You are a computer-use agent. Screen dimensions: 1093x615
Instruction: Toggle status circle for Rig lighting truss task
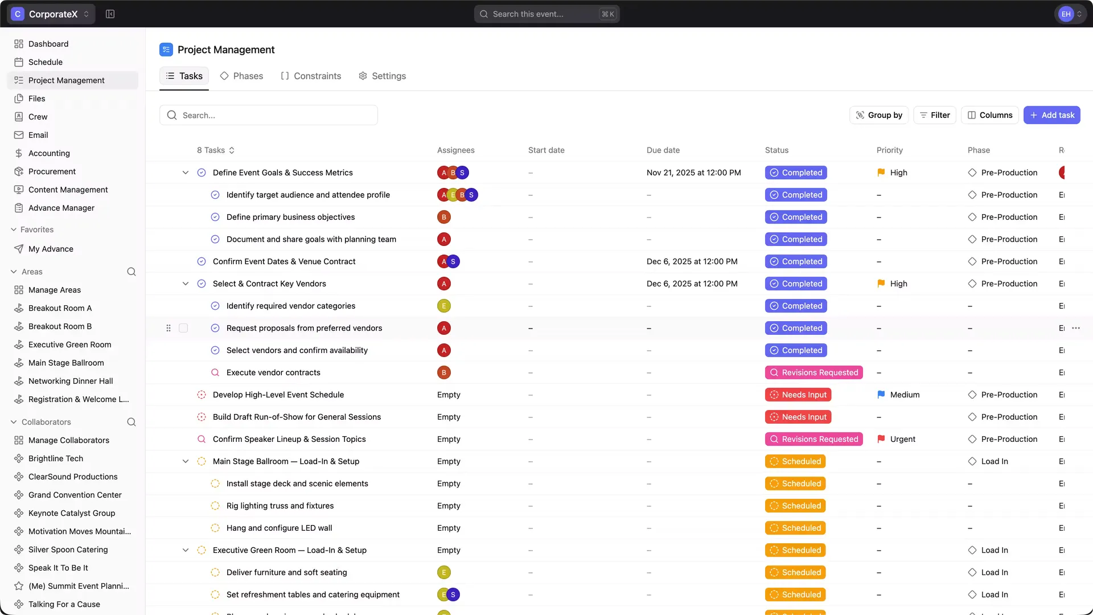click(215, 506)
